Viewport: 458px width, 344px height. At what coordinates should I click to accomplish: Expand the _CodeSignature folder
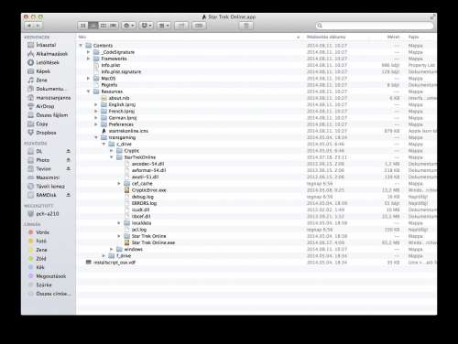88,52
